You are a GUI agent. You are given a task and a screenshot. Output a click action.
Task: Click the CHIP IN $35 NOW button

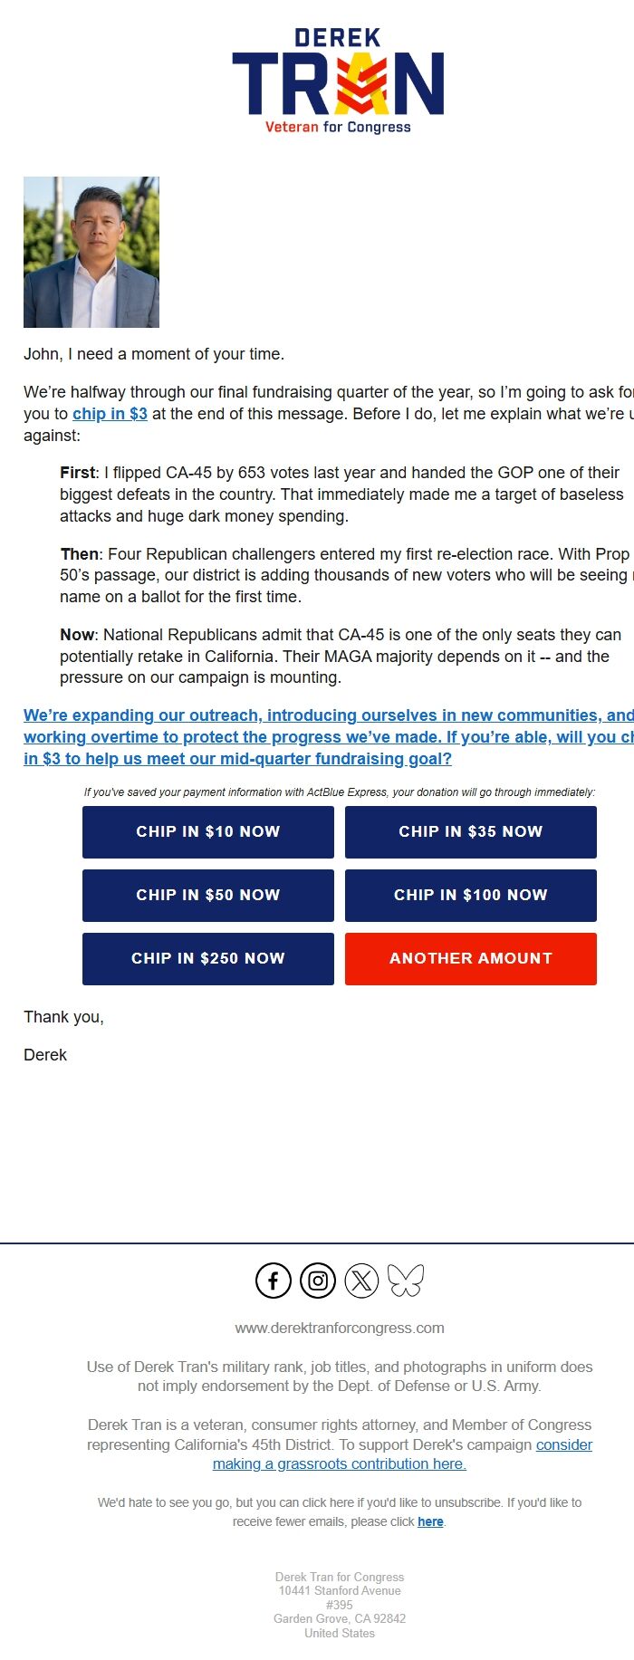[470, 831]
